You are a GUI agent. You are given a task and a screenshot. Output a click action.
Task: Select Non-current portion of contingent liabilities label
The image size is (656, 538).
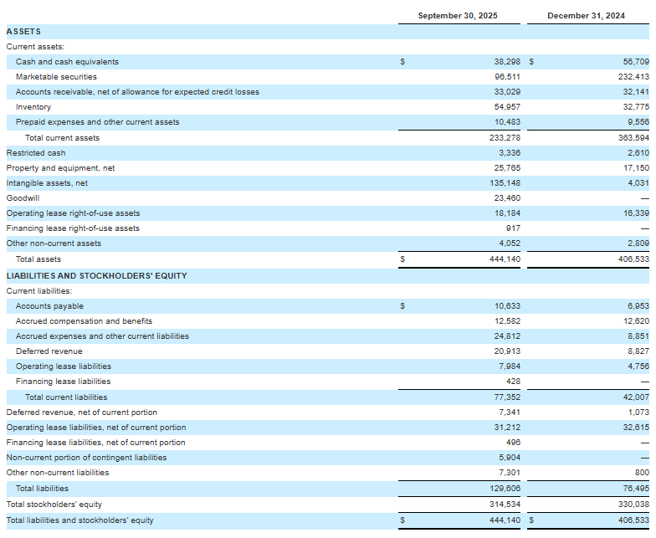tap(86, 458)
